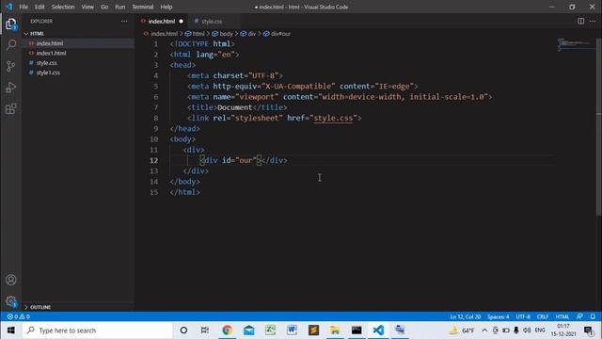The height and width of the screenshot is (339, 602).
Task: Open the View menu
Action: 87,7
